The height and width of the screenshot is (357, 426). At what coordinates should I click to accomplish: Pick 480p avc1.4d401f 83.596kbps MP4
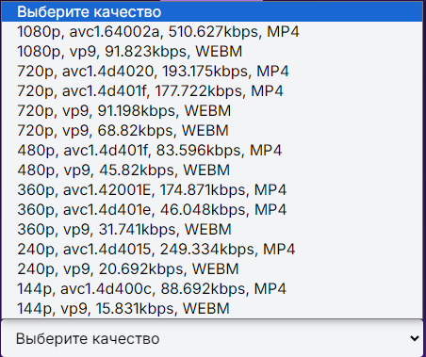[212, 151]
